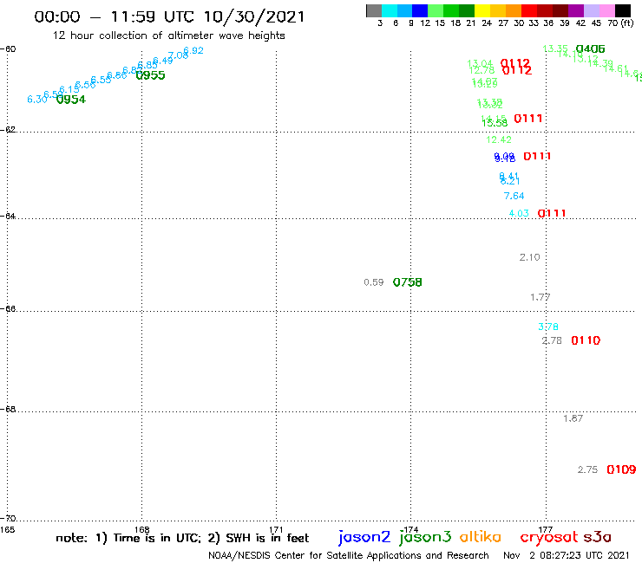Click the '(ft)' unit label in legend
642x563 pixels.
pyautogui.click(x=627, y=23)
